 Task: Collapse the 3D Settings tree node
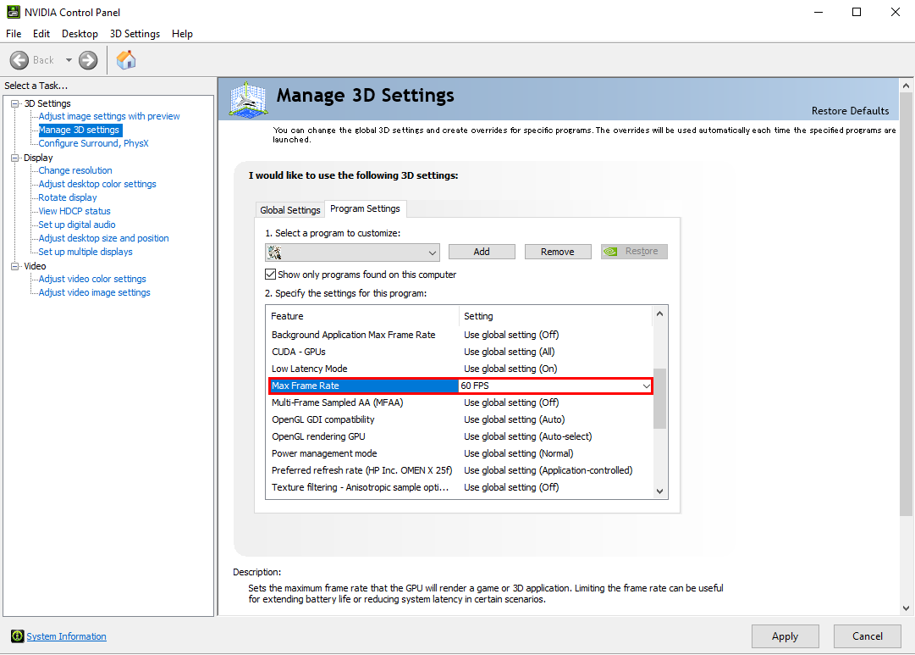(15, 103)
